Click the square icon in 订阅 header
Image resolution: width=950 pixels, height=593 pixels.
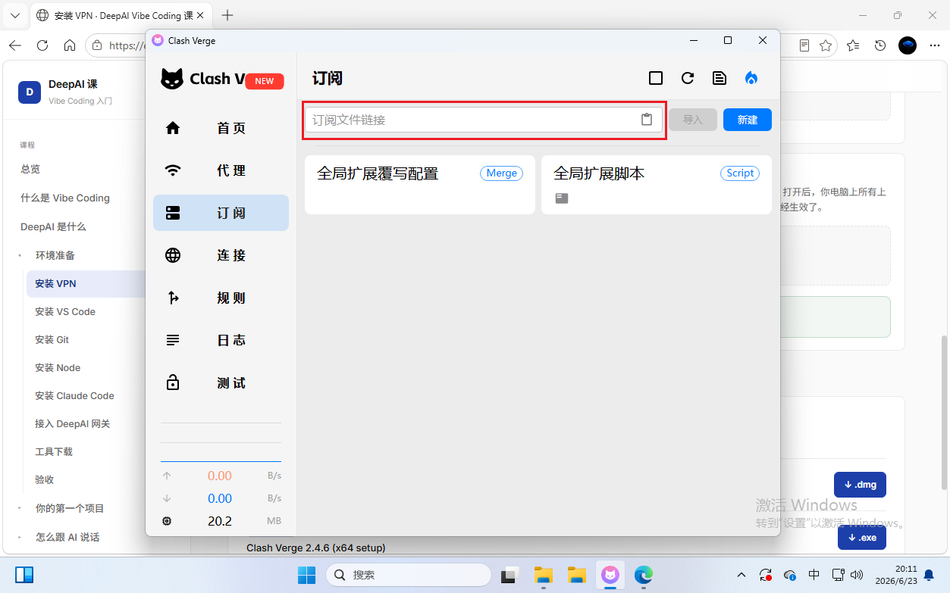(x=656, y=78)
